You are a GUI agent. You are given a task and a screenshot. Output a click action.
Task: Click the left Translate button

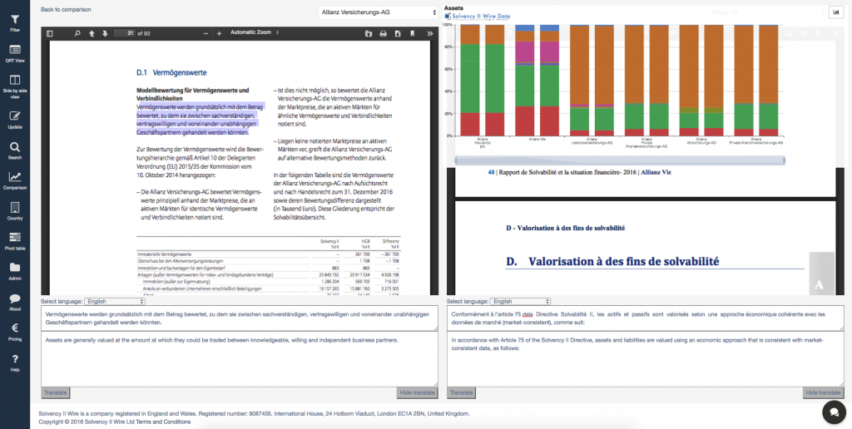pos(55,392)
